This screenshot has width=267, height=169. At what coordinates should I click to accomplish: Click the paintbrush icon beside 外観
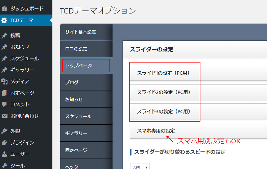(x=4, y=131)
